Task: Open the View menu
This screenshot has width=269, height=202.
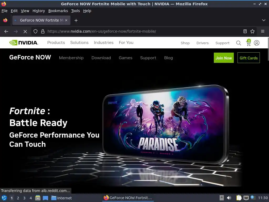Action: pyautogui.click(x=25, y=11)
